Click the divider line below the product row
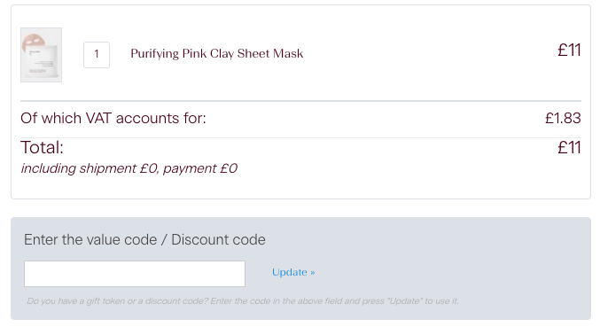 (x=300, y=101)
